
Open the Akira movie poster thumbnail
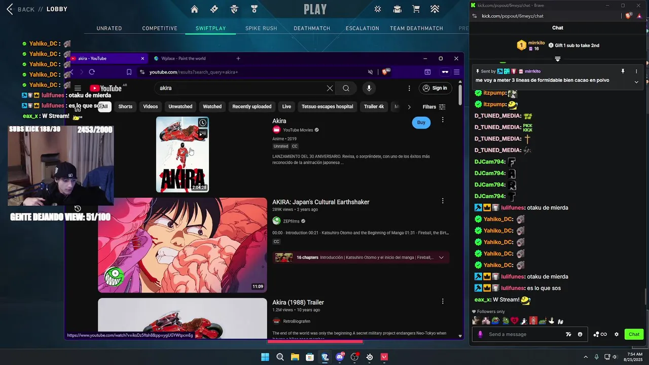[183, 155]
